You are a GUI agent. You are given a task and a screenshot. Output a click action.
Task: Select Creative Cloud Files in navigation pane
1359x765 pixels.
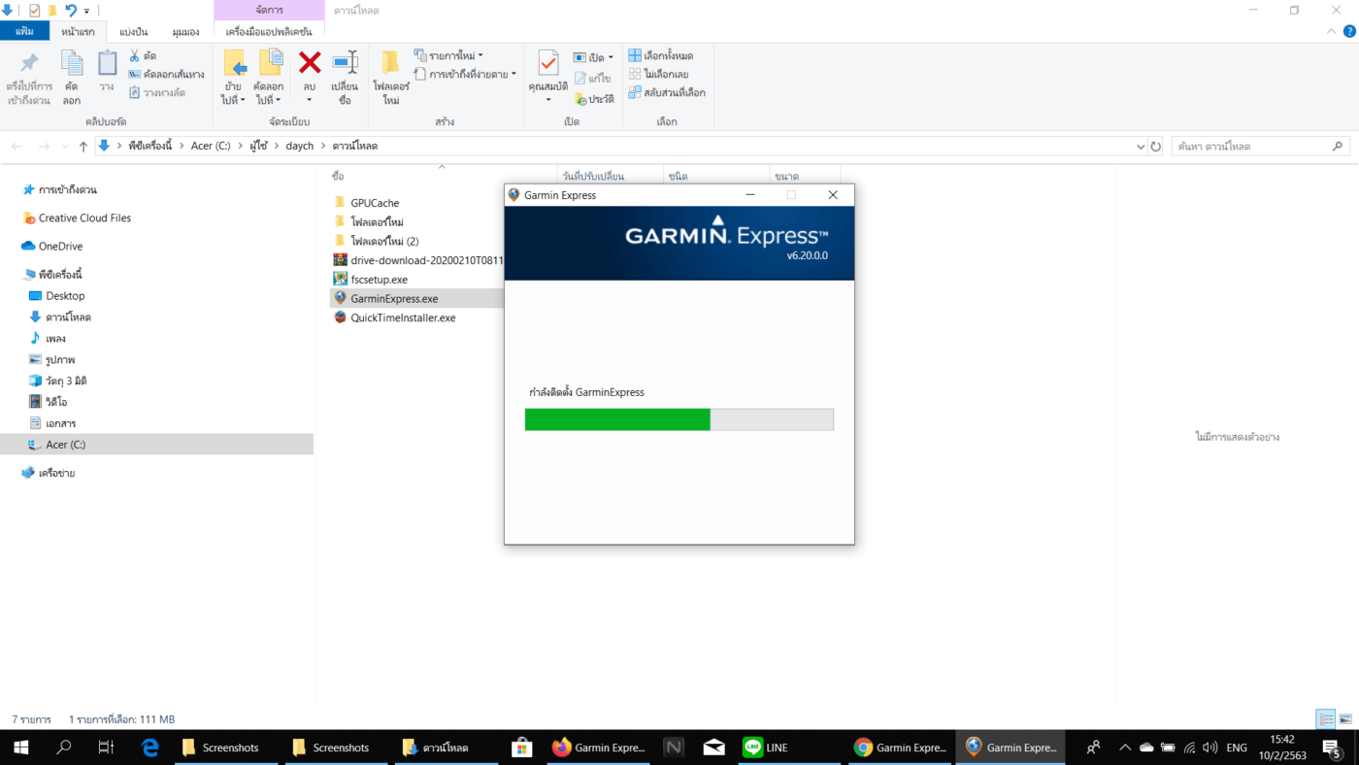point(84,218)
